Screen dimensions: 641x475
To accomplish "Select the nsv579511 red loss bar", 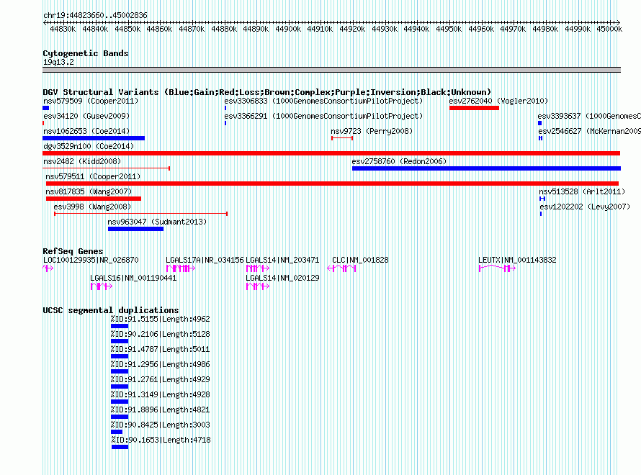I will point(332,184).
